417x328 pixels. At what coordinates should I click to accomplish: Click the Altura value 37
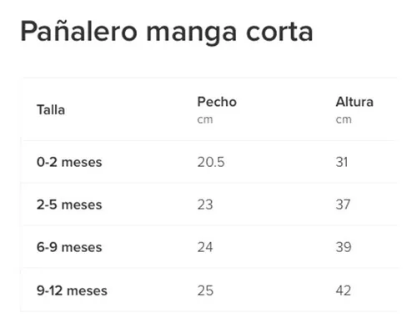[x=343, y=204]
